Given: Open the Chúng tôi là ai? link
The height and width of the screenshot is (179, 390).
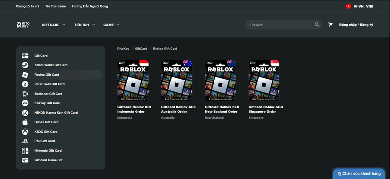Looking at the screenshot, I should [27, 6].
